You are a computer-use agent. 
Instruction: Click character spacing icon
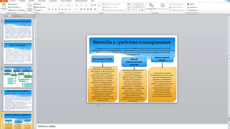[65, 9]
